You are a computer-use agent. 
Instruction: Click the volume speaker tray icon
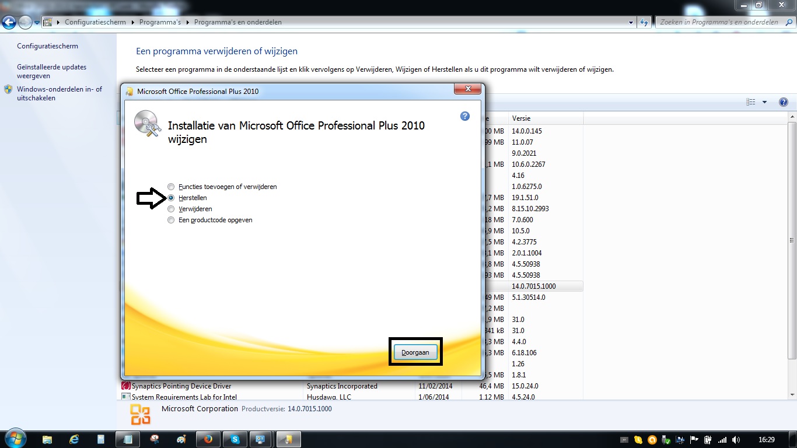(x=736, y=440)
